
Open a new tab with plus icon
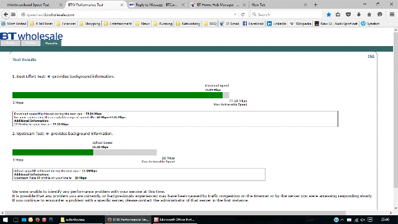pos(315,5)
